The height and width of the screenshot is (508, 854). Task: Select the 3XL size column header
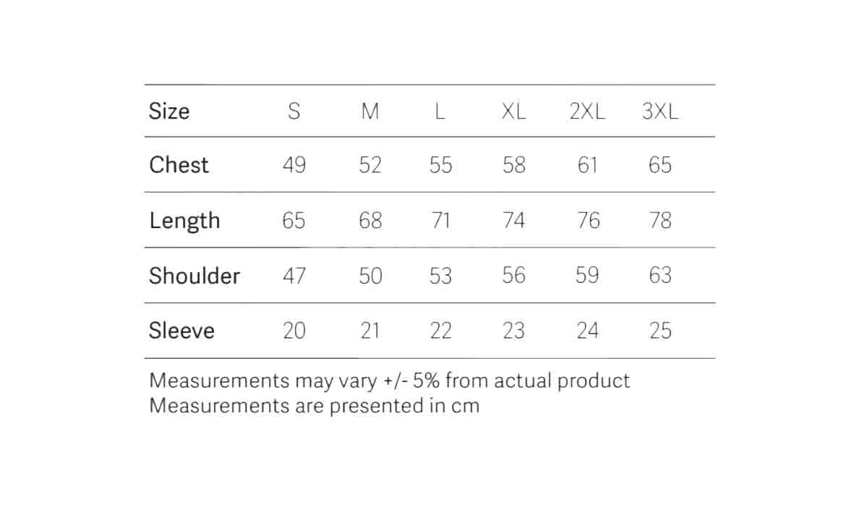660,111
